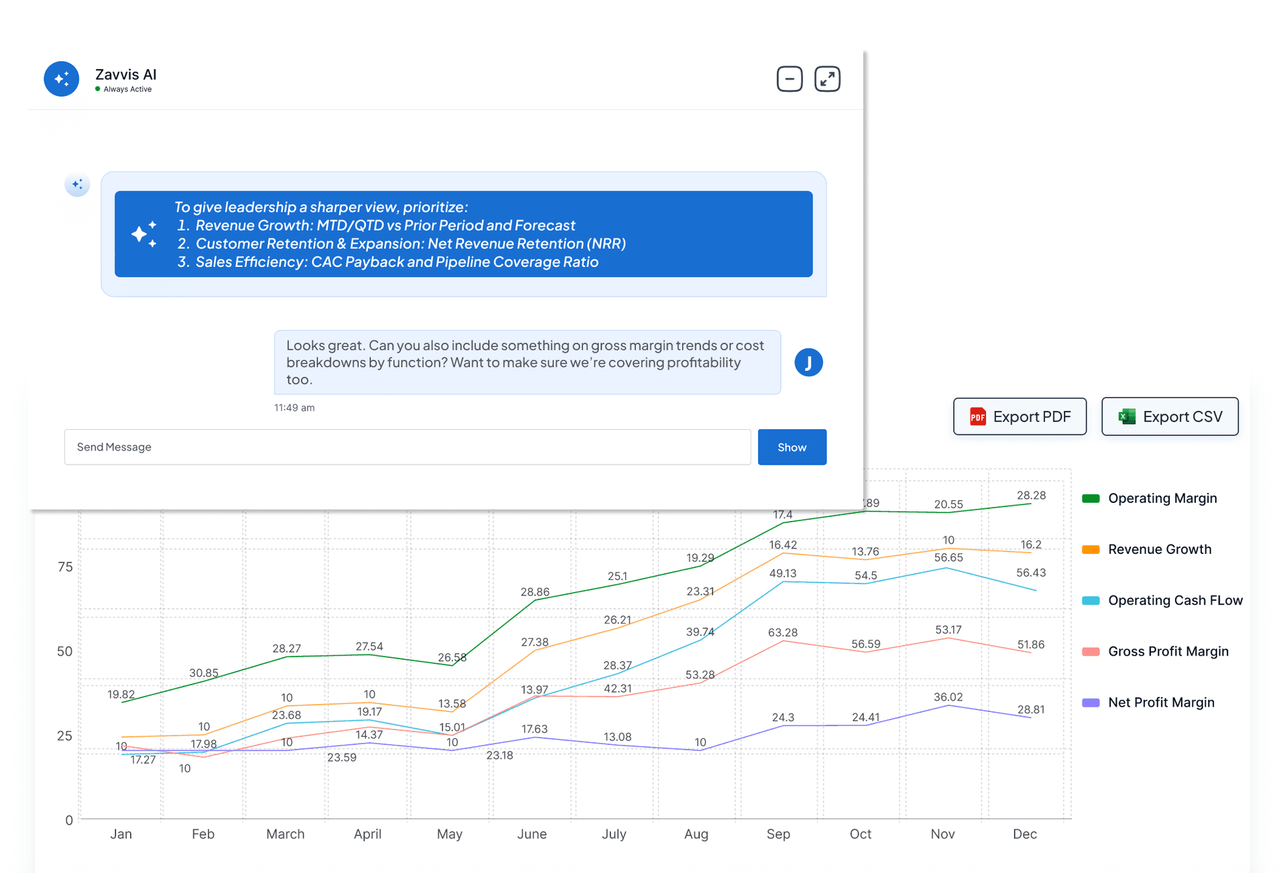
Task: Click the J user avatar
Action: coord(808,362)
